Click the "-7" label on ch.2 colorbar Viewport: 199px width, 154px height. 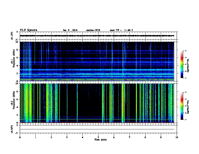click(185, 120)
